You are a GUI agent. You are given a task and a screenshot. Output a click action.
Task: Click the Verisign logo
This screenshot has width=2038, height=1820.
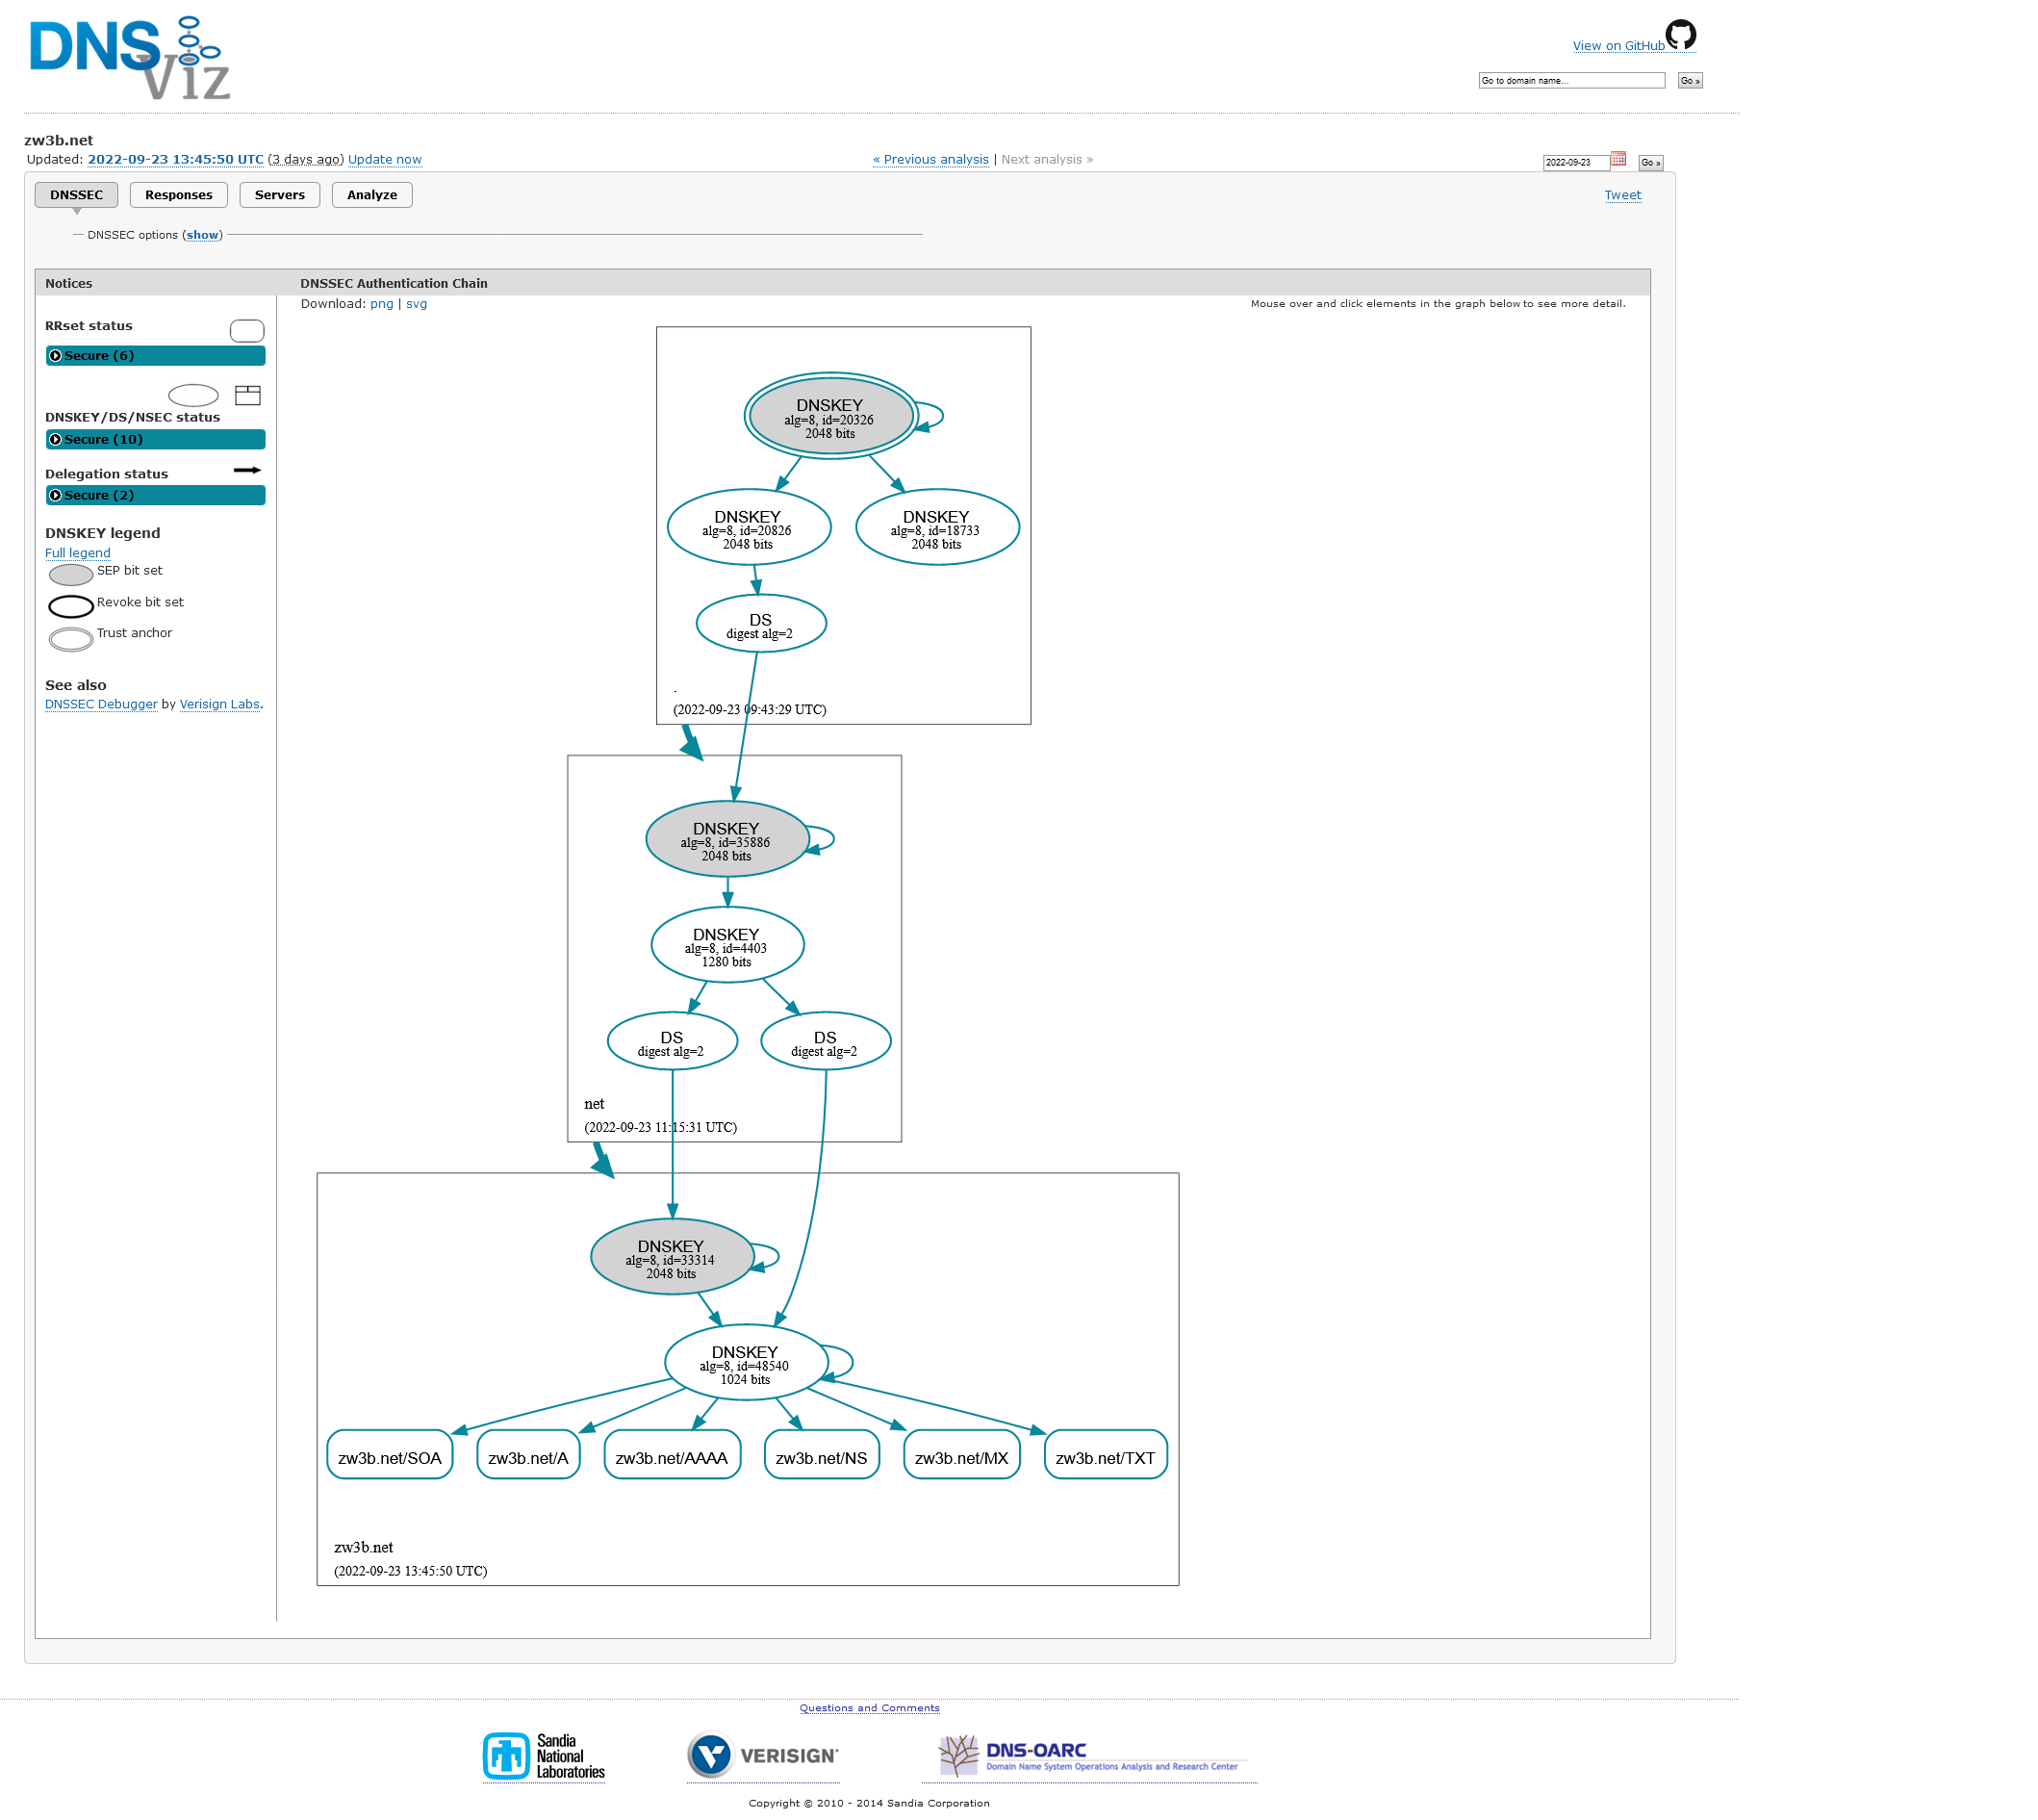point(763,1756)
